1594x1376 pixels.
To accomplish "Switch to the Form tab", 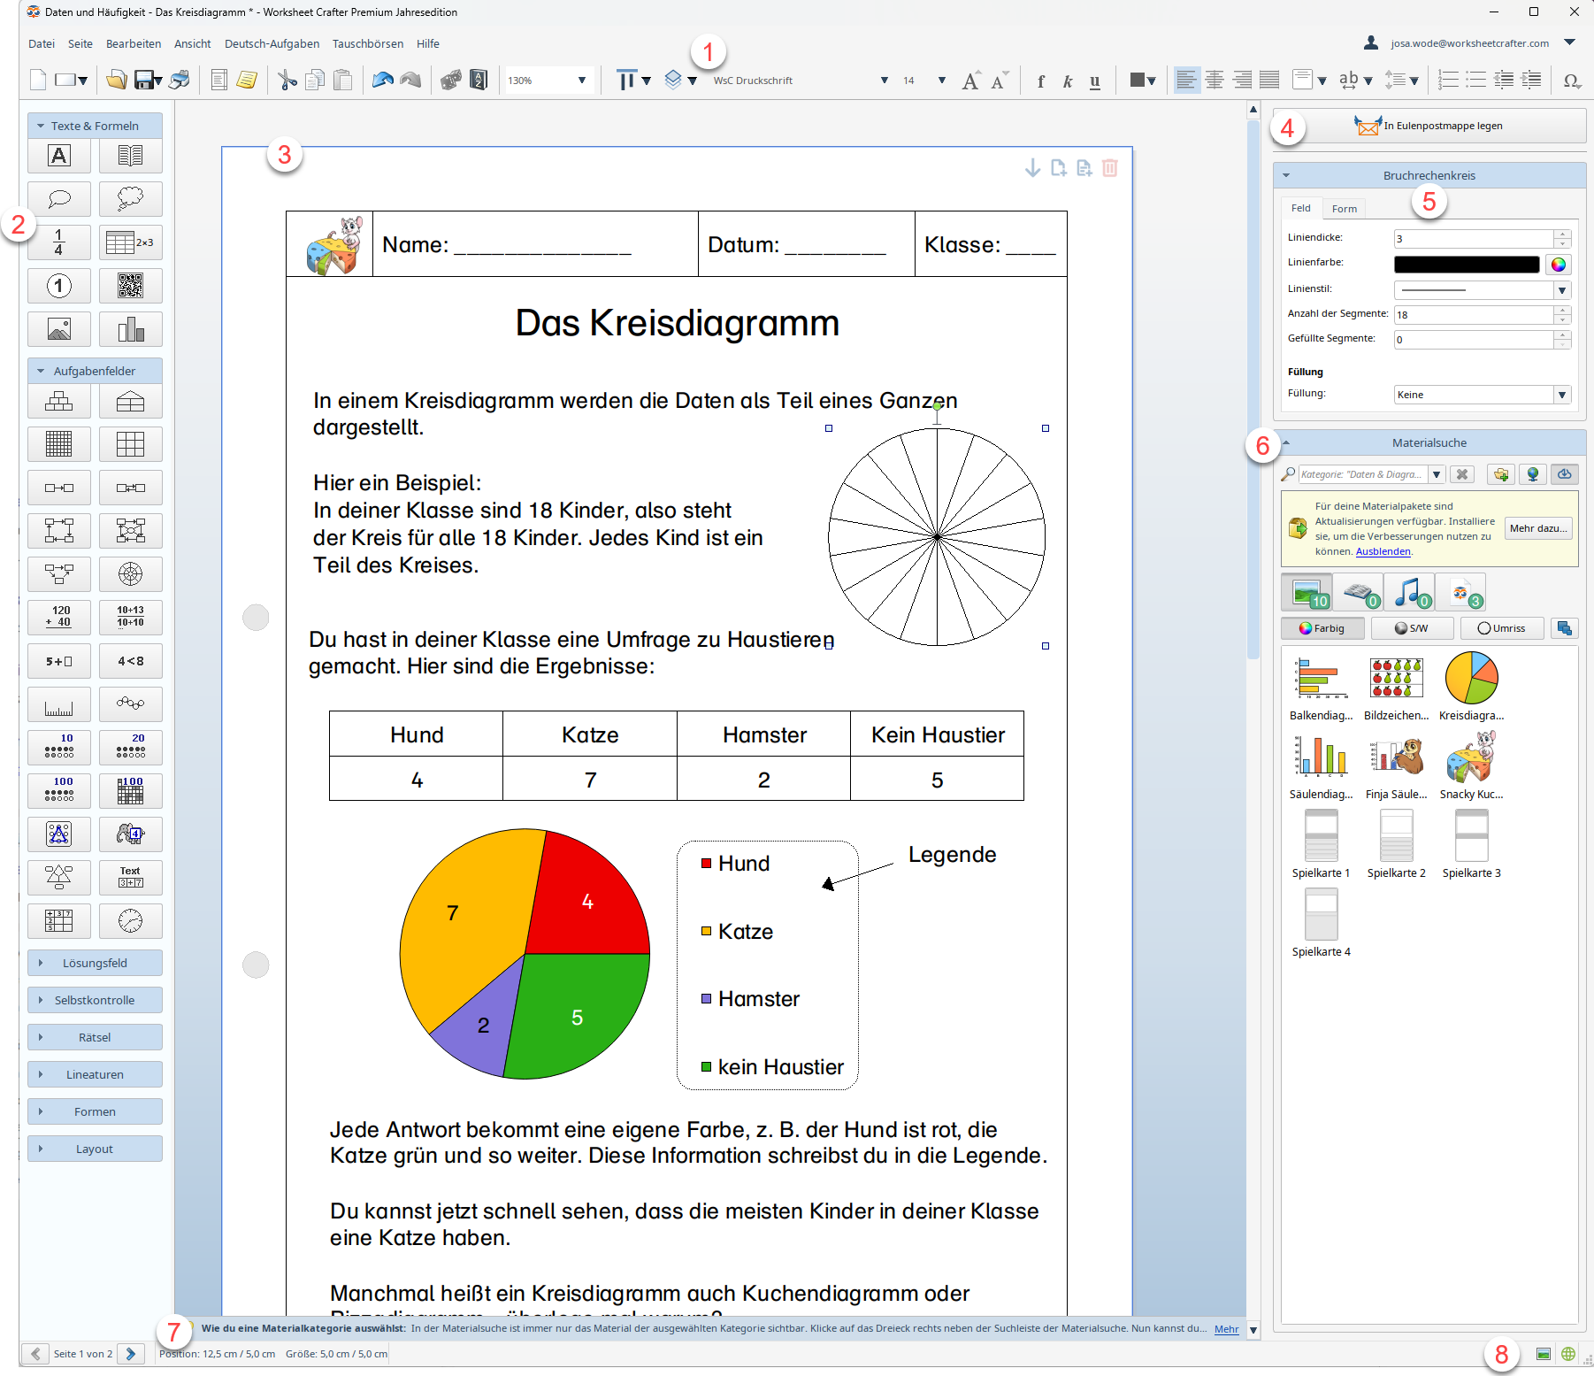I will 1344,209.
